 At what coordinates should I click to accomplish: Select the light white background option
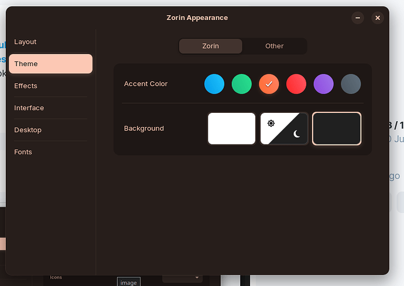click(x=232, y=129)
